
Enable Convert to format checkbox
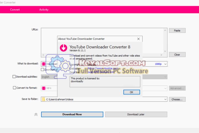[x=14, y=88]
